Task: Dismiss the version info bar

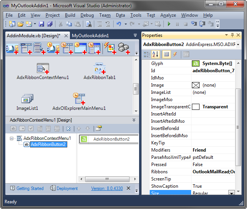Action: point(128,188)
